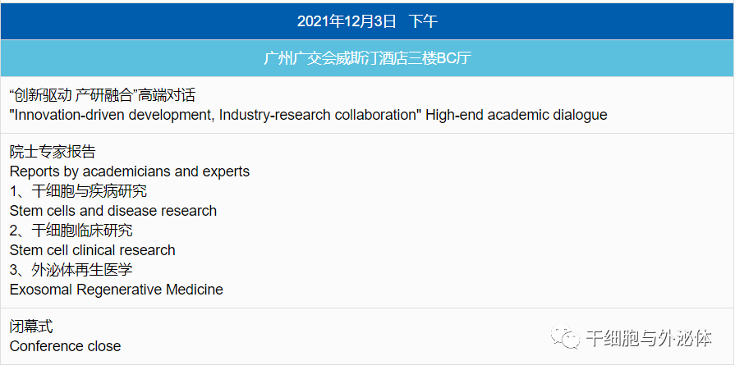Select the Innovation-driven development dialogue English line

pyautogui.click(x=309, y=115)
